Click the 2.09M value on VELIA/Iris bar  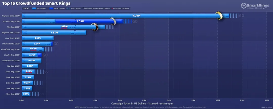pyautogui.click(x=80, y=21)
